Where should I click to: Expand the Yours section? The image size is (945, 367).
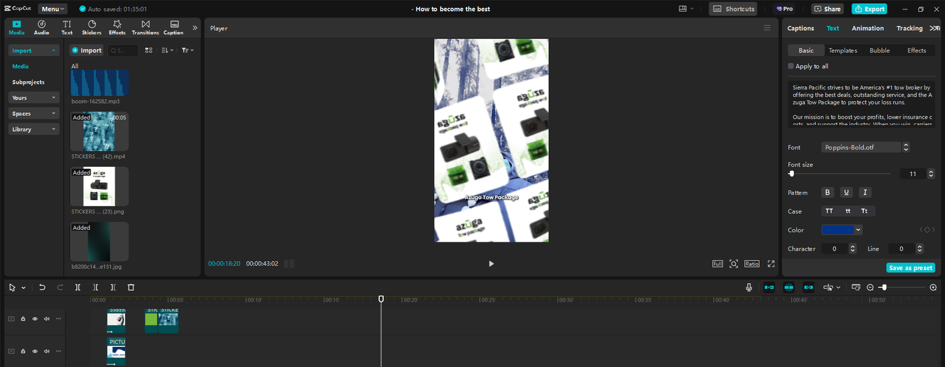tap(34, 98)
